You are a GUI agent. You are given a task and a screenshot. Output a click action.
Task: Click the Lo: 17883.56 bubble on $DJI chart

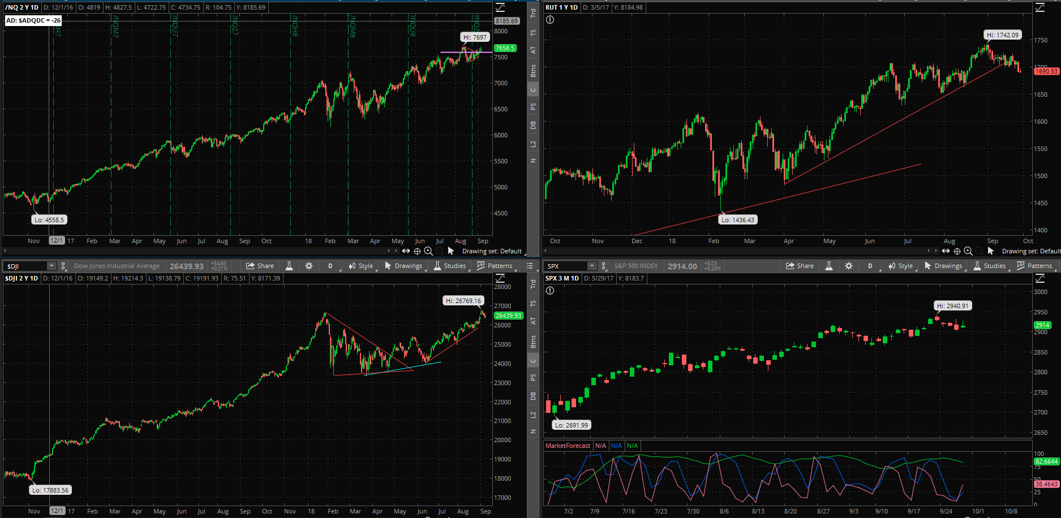click(50, 490)
